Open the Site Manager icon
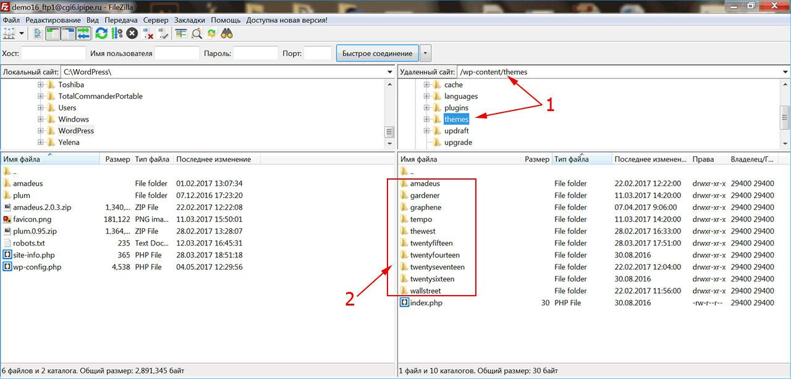Viewport: 791px width, 379px height. coord(9,33)
